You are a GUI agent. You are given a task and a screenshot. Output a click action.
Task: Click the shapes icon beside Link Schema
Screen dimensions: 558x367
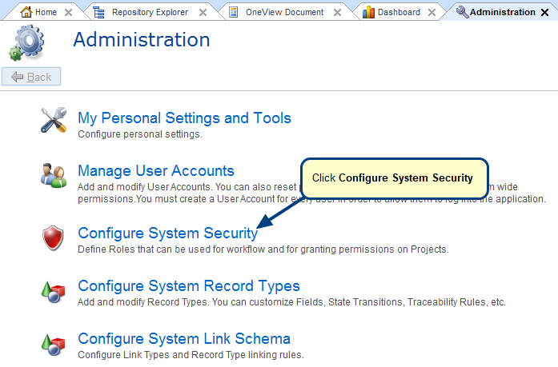coord(54,345)
